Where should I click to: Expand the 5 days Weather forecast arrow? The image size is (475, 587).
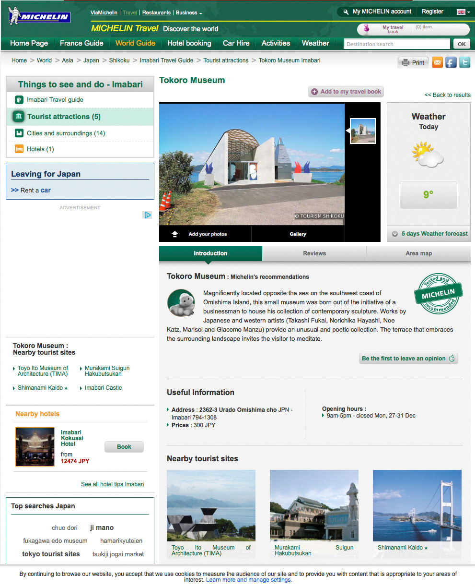(395, 234)
